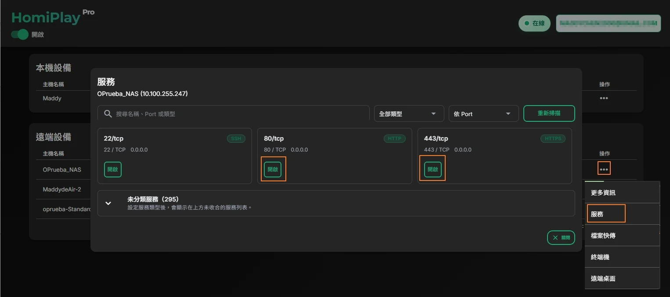The height and width of the screenshot is (297, 670).
Task: Click the '443 / TCP 0.0.0.0' detail text
Action: (x=448, y=150)
